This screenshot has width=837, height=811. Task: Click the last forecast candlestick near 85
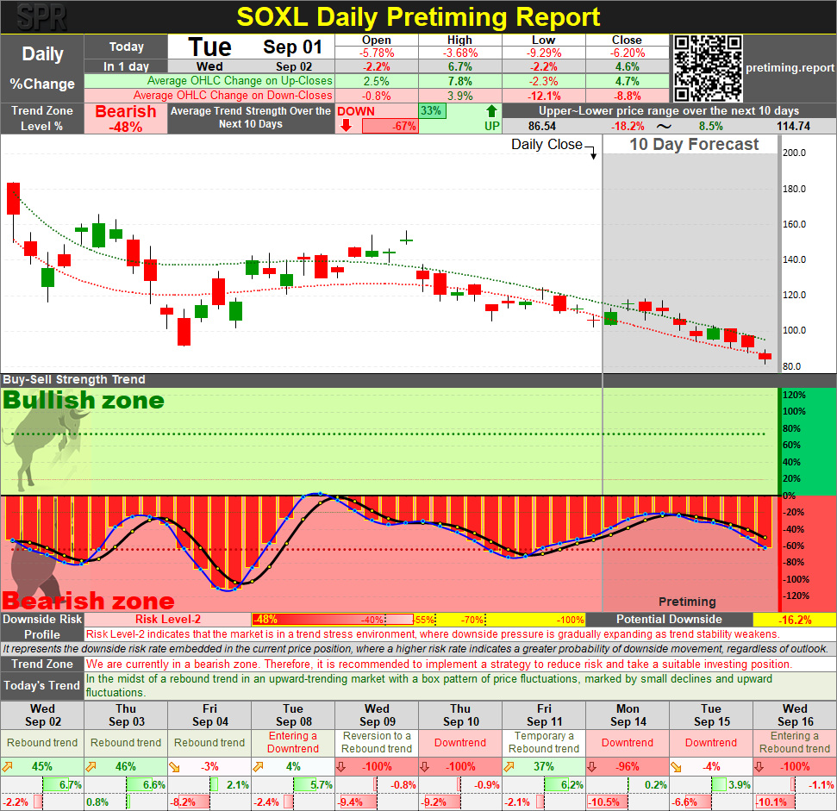tap(765, 357)
